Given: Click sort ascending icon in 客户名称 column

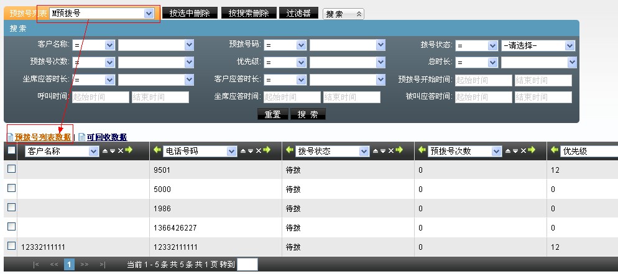Looking at the screenshot, I should click(104, 151).
